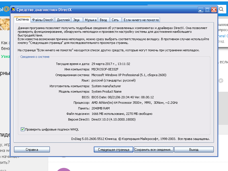
Task: Click the Выход button
Action: [x=194, y=149]
